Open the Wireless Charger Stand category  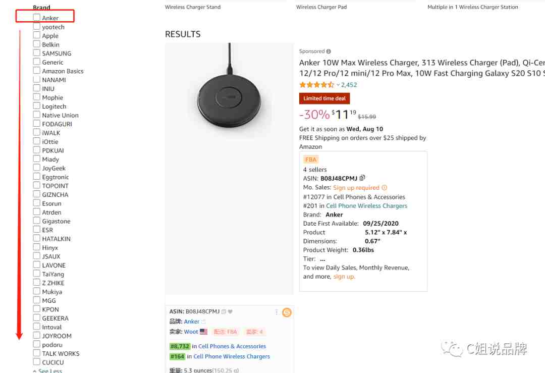193,7
